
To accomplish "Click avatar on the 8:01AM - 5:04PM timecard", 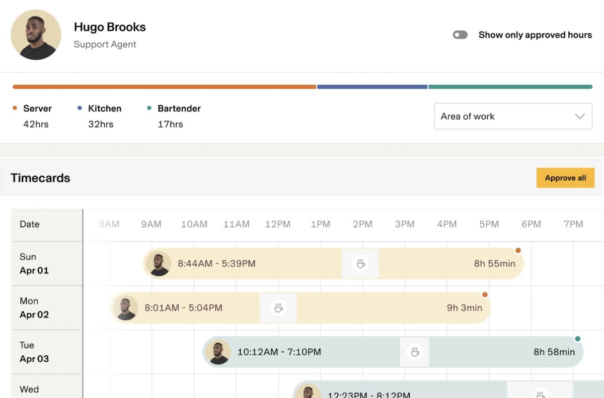I will pos(126,308).
